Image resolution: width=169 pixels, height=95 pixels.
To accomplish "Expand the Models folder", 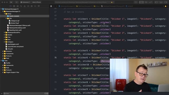I will point(4,35).
